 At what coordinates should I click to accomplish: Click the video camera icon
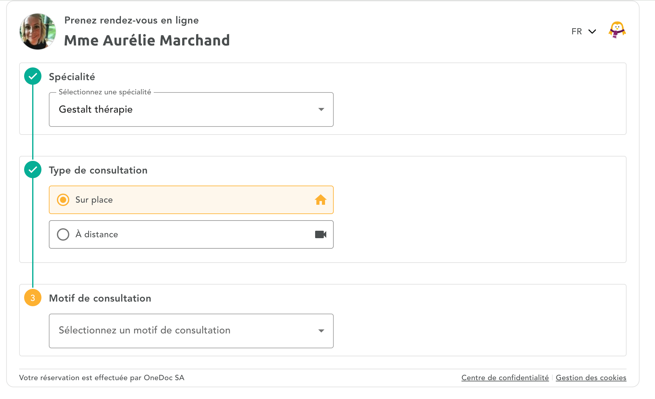320,234
